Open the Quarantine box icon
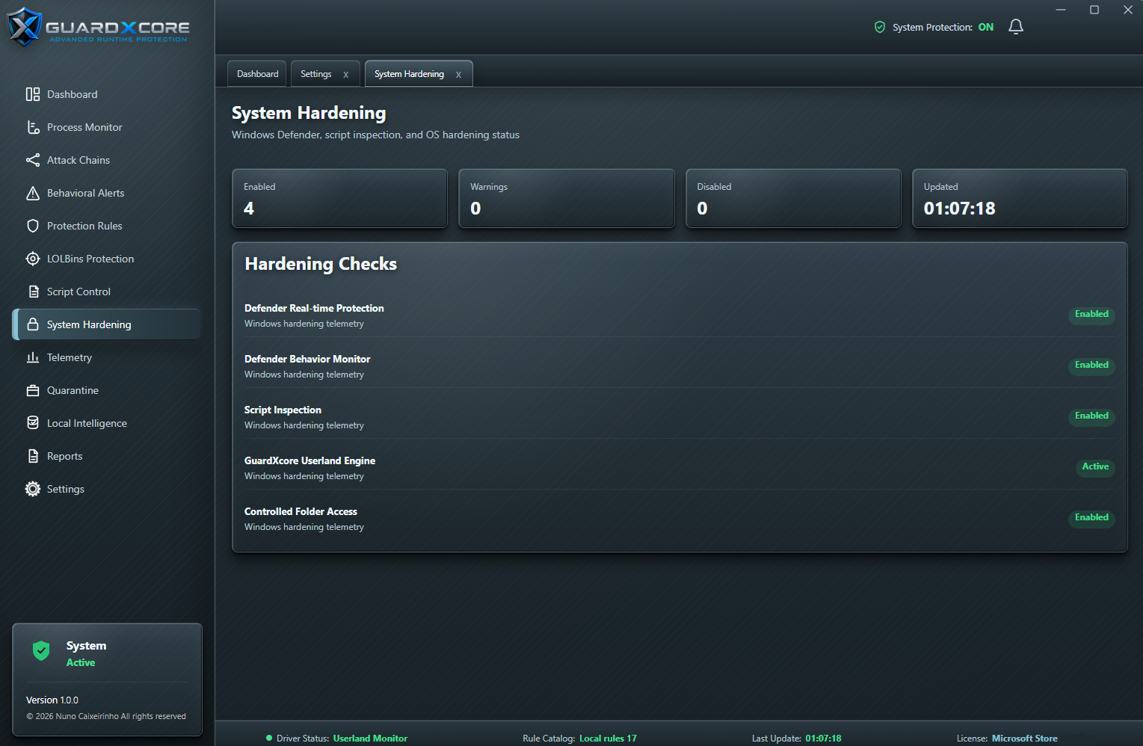The image size is (1143, 746). click(x=33, y=390)
